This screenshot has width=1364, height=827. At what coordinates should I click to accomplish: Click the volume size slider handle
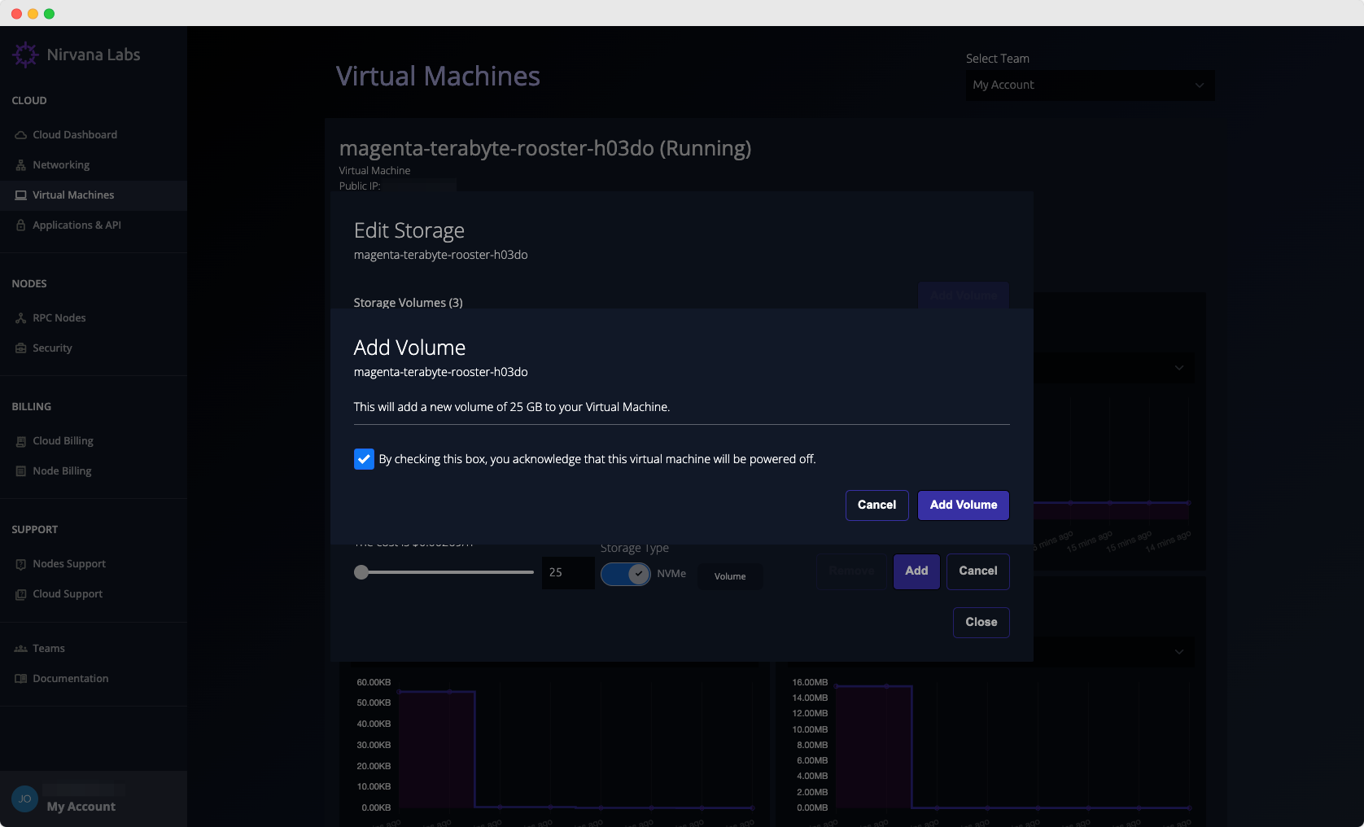click(361, 572)
